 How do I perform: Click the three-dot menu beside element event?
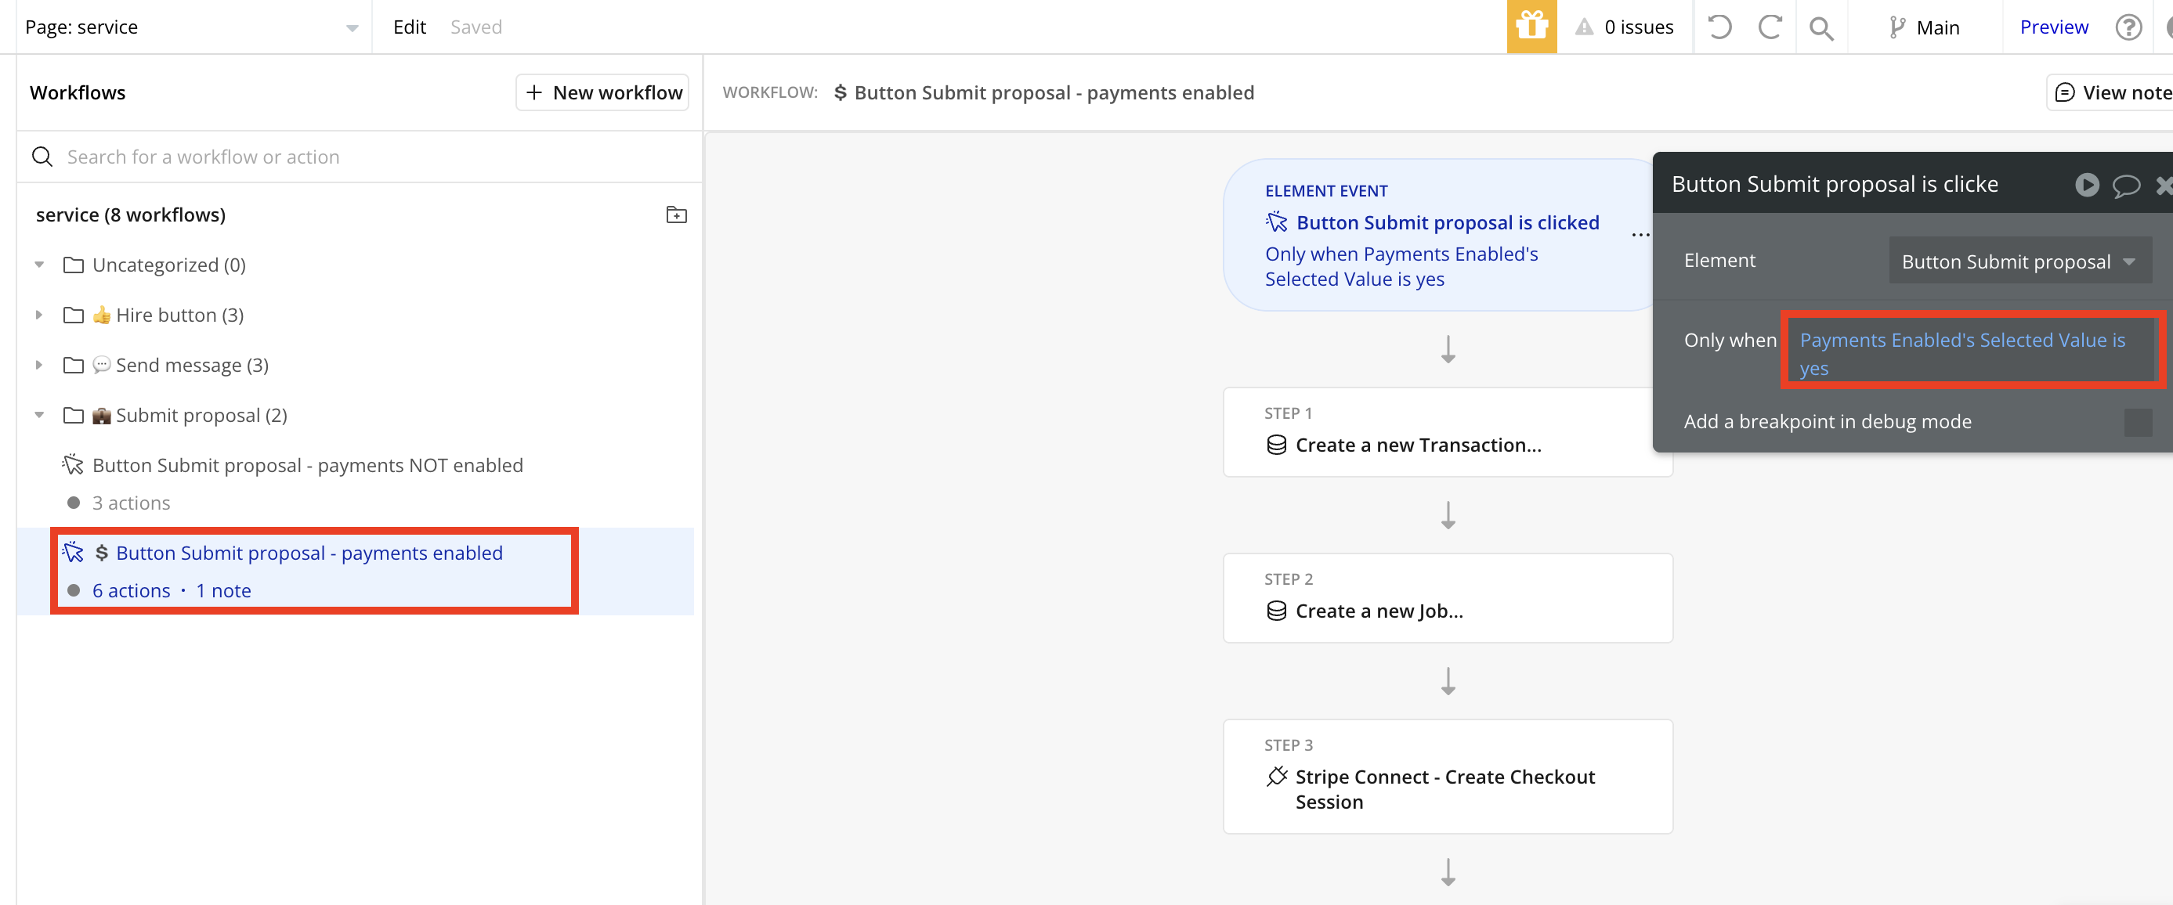tap(1640, 235)
